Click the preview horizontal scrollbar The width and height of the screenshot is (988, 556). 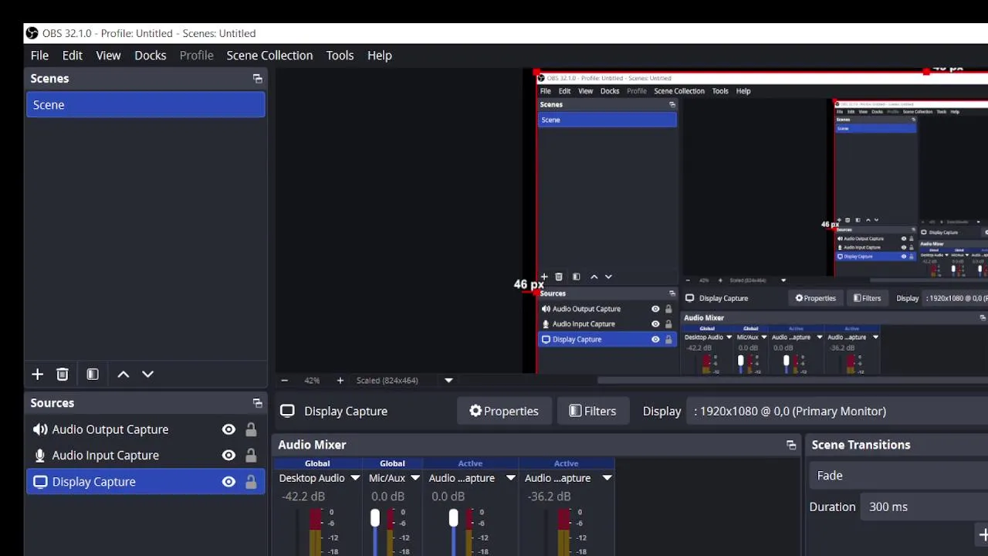coord(792,380)
